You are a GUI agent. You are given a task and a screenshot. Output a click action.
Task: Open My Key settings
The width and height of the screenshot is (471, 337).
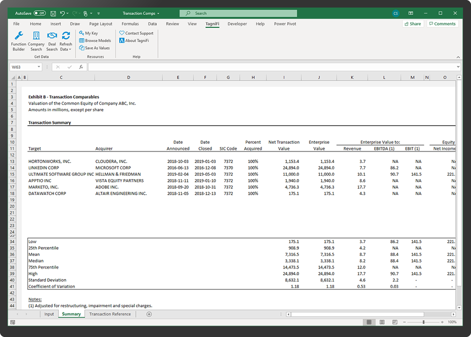pos(89,33)
